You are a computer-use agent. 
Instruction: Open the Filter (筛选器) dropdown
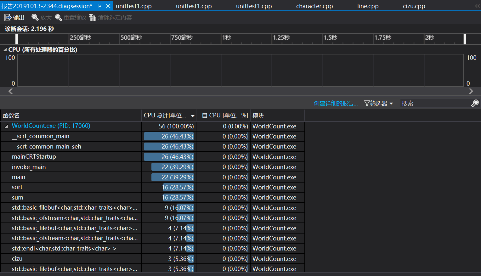(378, 103)
